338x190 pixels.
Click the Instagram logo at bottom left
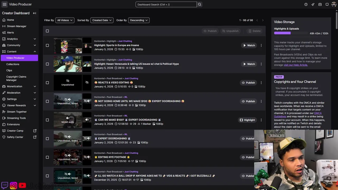13,186
